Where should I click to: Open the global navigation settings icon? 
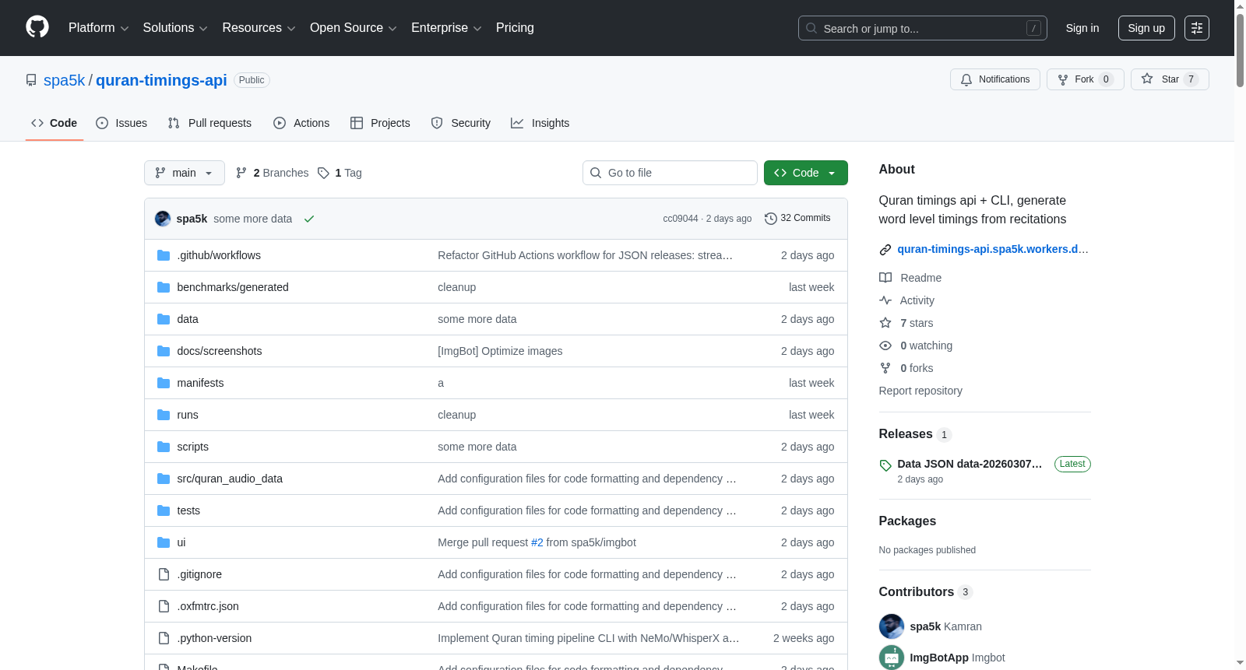click(x=1196, y=28)
